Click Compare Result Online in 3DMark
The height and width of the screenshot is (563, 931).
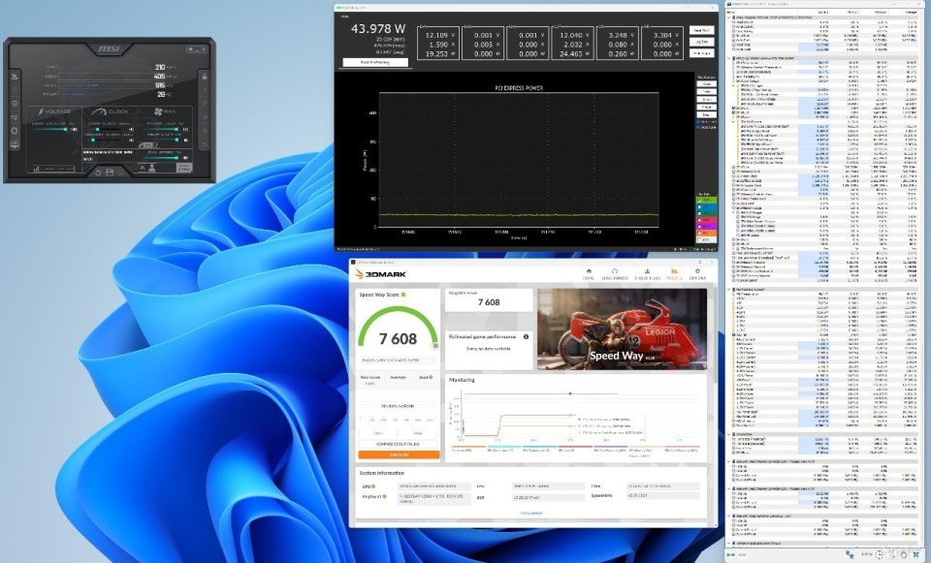pyautogui.click(x=399, y=445)
